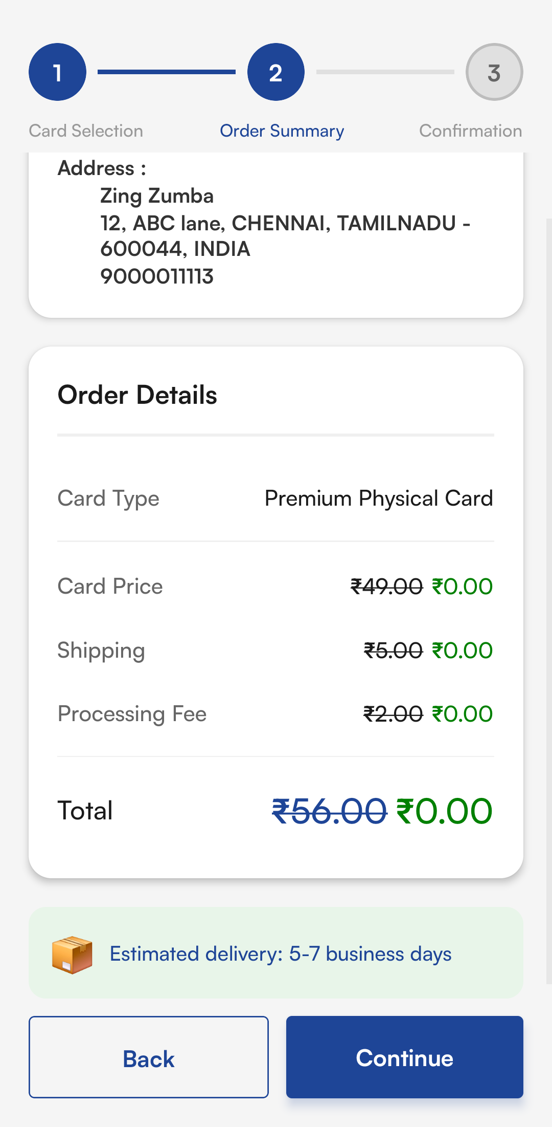Click the Order Details heading
The height and width of the screenshot is (1127, 552).
click(137, 395)
